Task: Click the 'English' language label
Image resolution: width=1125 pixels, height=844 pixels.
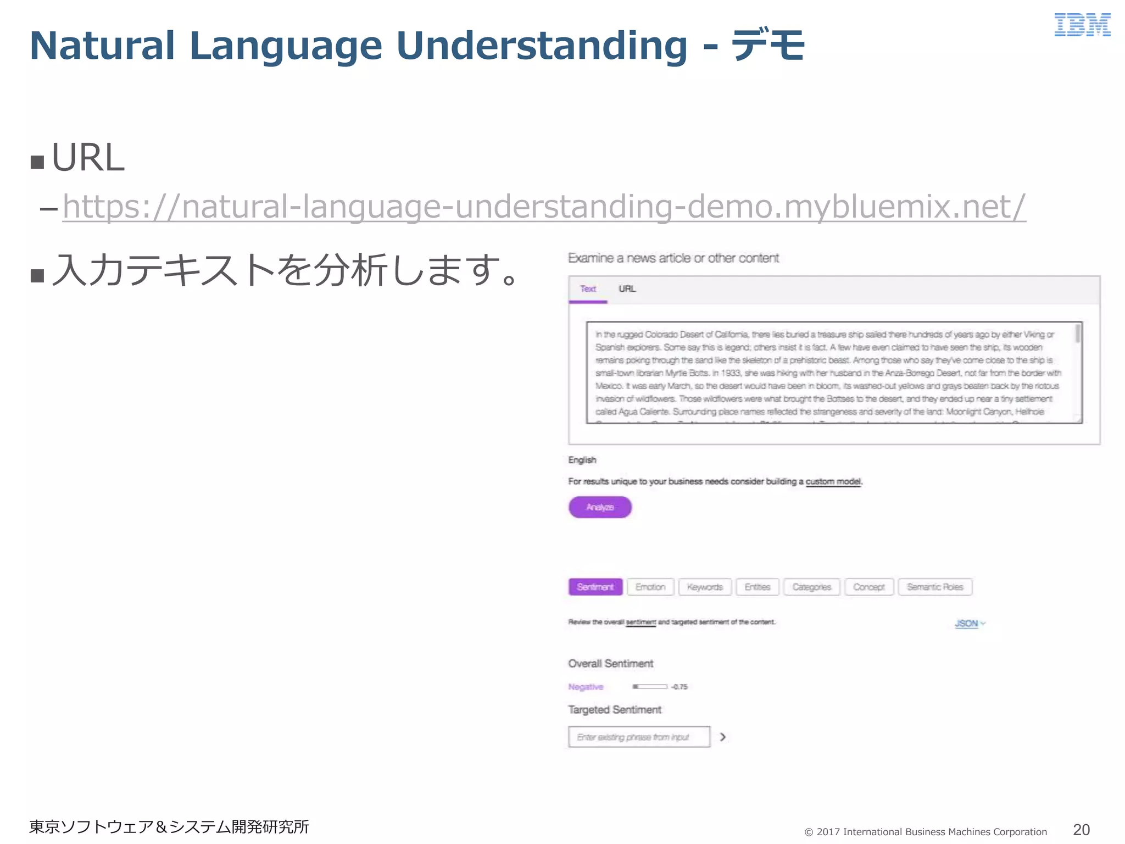Action: click(x=582, y=460)
